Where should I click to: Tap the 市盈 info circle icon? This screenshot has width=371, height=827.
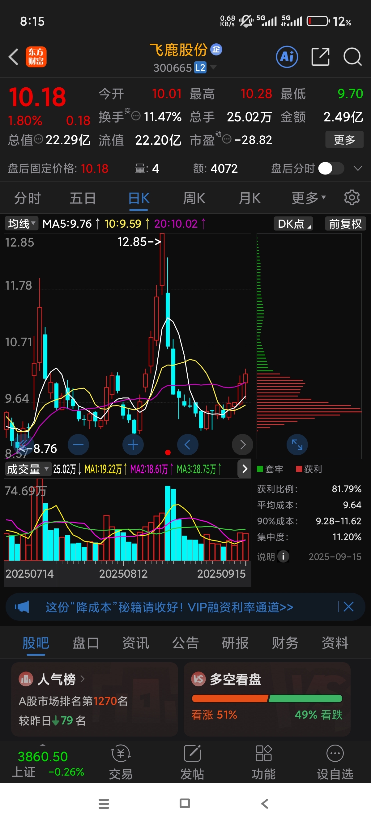227,139
